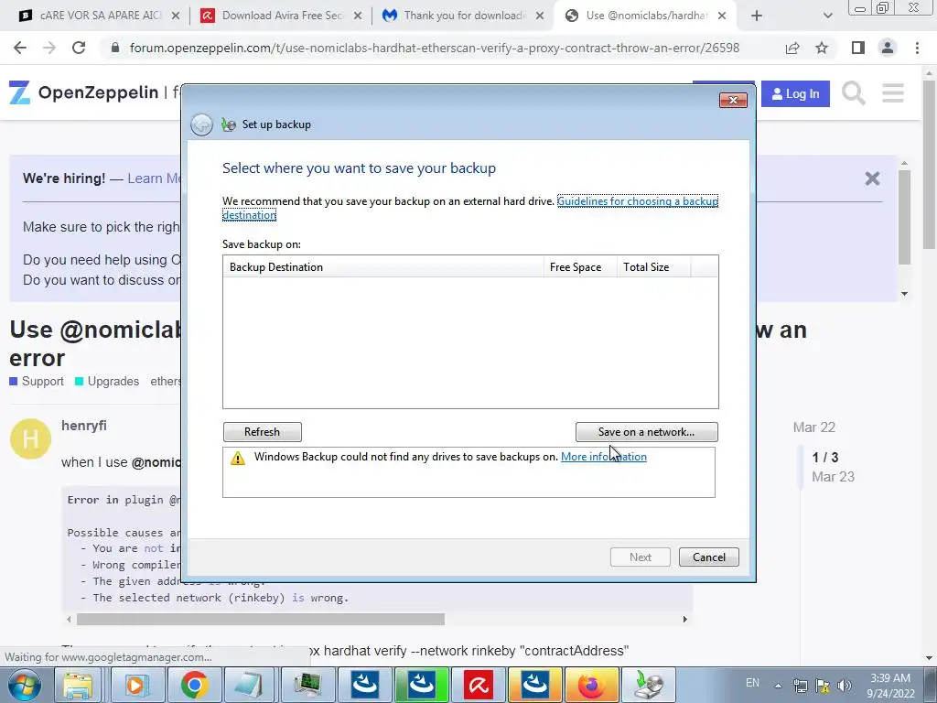Open Chrome profile avatar

click(x=888, y=48)
